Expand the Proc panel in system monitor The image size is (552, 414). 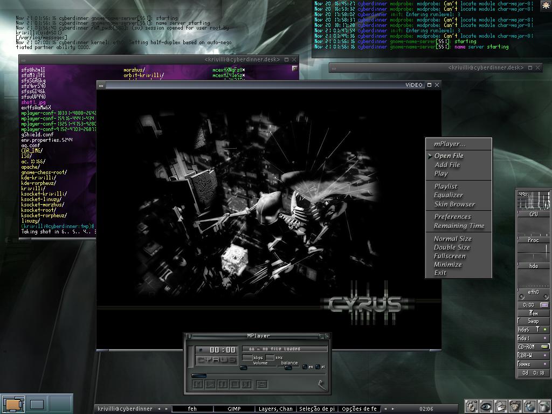point(533,240)
